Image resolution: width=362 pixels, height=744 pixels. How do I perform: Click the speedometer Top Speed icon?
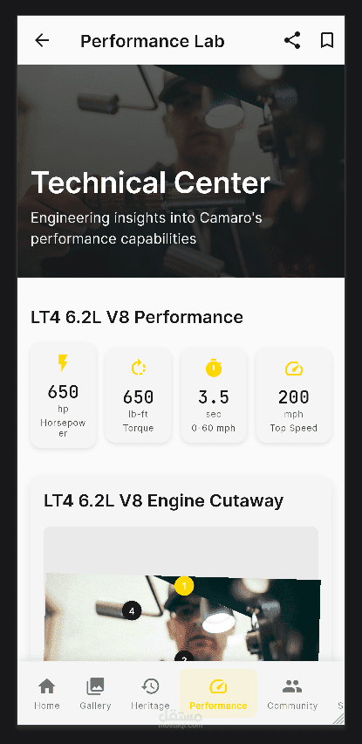click(294, 369)
